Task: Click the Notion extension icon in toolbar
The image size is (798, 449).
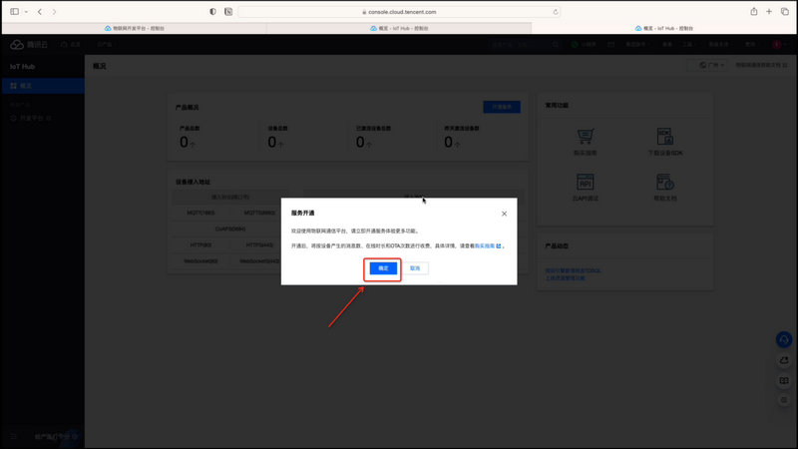Action: pyautogui.click(x=228, y=11)
